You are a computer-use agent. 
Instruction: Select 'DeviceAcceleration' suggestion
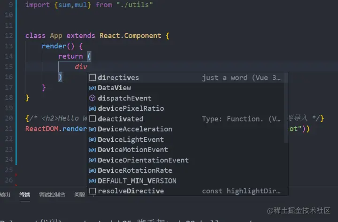tap(186, 129)
